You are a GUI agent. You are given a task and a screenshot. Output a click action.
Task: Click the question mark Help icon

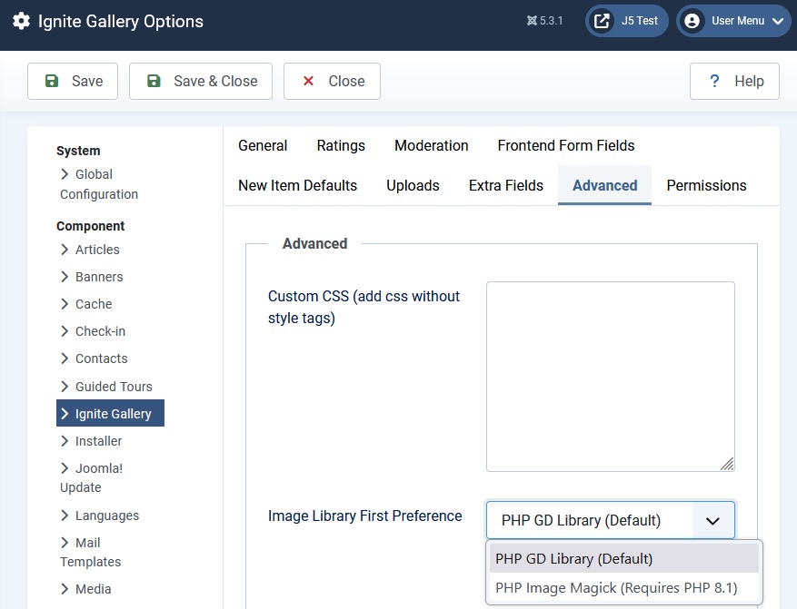[x=714, y=81]
